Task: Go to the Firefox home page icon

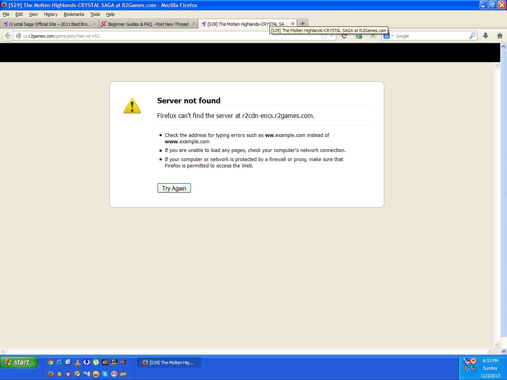Action: tap(499, 36)
